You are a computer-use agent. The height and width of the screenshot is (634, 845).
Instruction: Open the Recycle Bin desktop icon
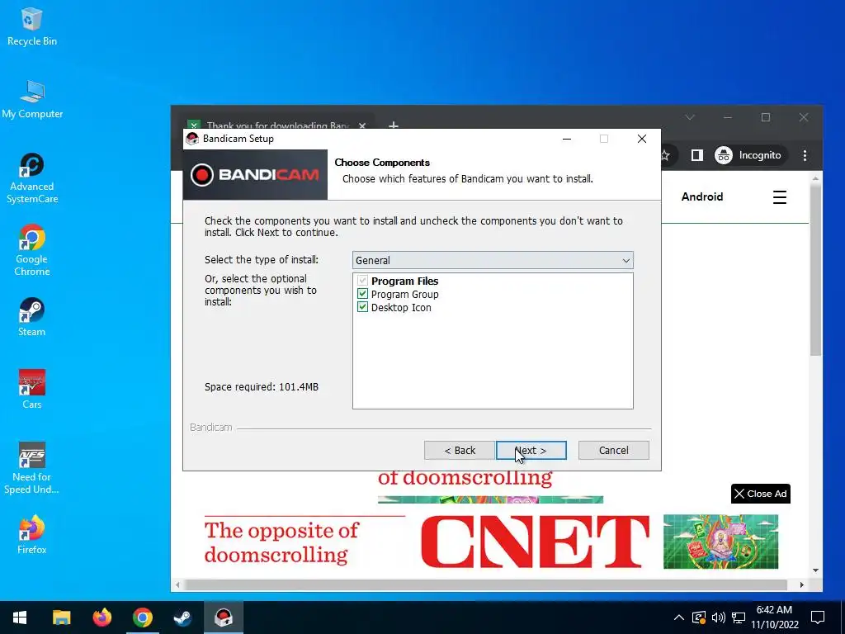pos(32,27)
